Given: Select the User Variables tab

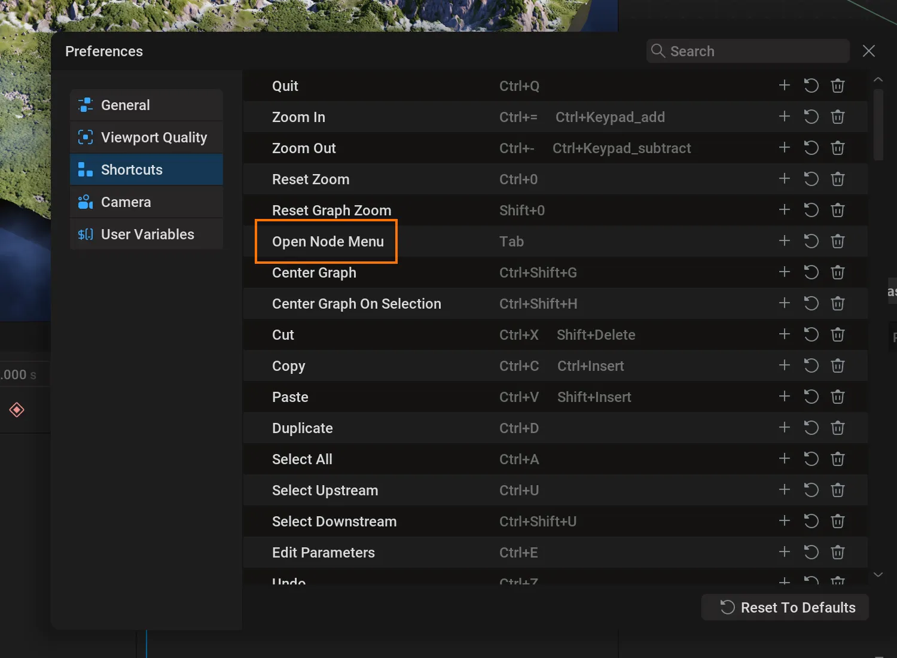Looking at the screenshot, I should pyautogui.click(x=147, y=234).
